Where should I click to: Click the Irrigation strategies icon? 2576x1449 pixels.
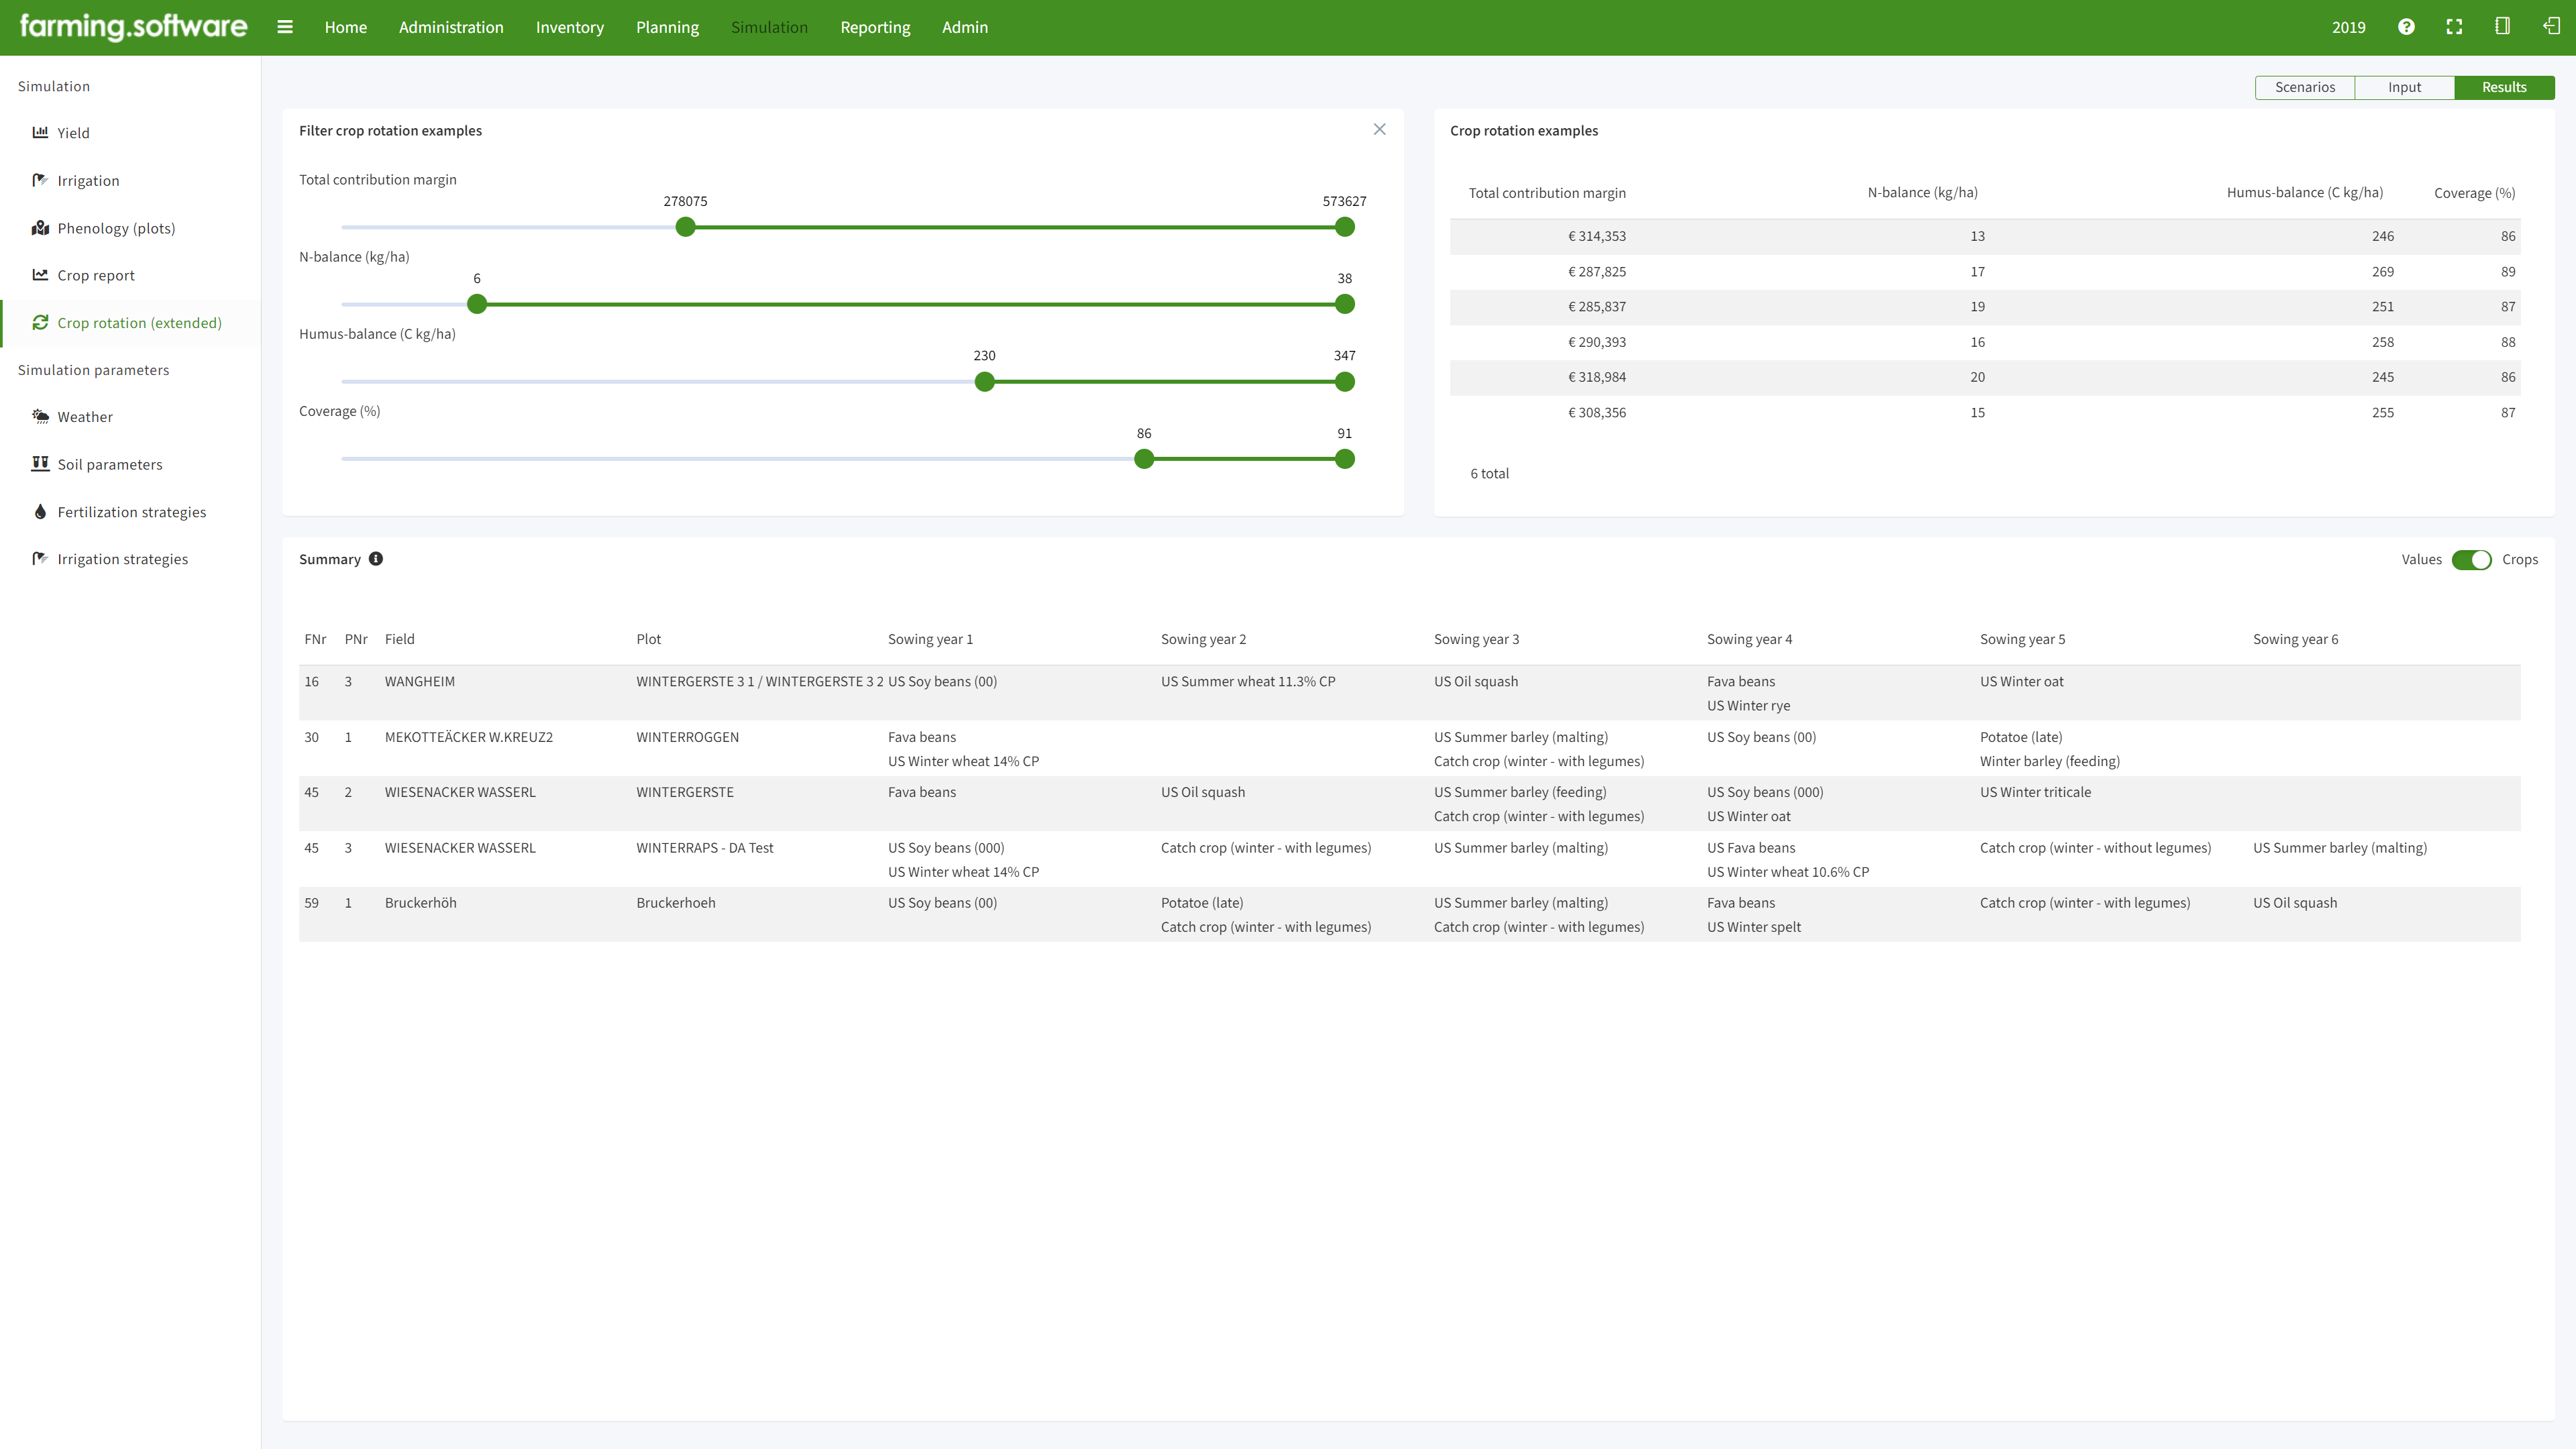click(40, 558)
